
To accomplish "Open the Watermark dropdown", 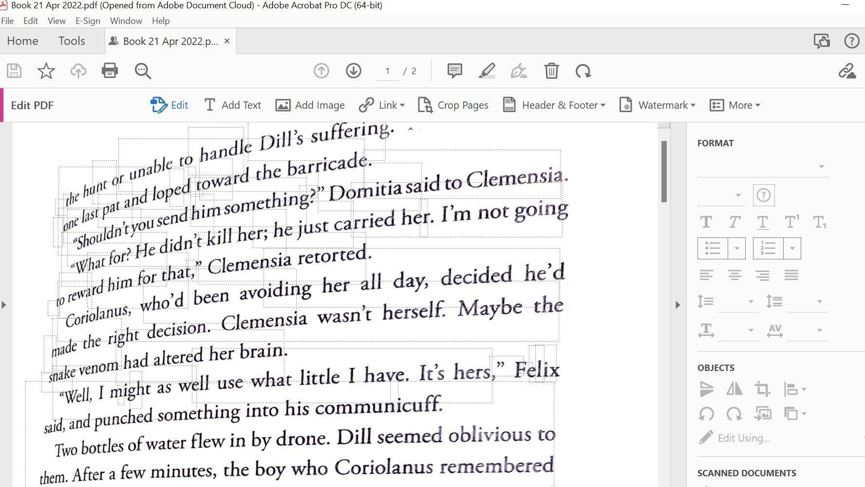I will click(x=658, y=105).
